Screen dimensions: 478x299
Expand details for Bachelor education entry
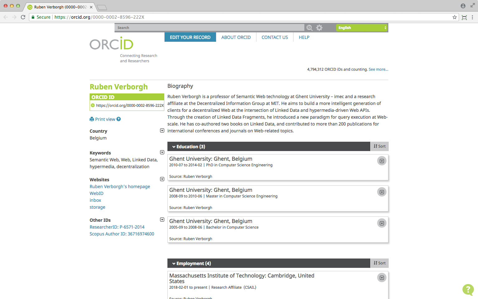382,223
